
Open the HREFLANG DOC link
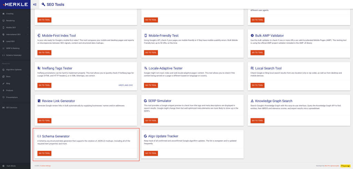click(125, 85)
